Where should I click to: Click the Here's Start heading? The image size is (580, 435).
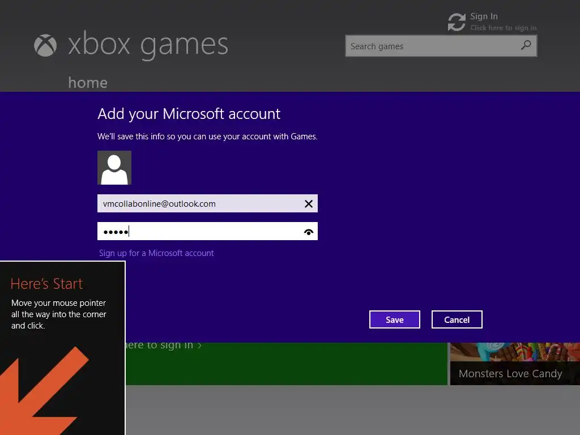pyautogui.click(x=46, y=284)
